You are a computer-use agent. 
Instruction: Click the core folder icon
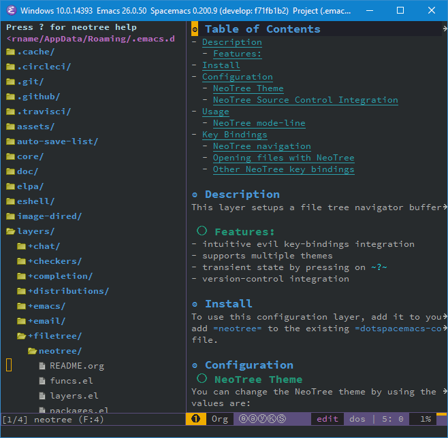[11, 156]
